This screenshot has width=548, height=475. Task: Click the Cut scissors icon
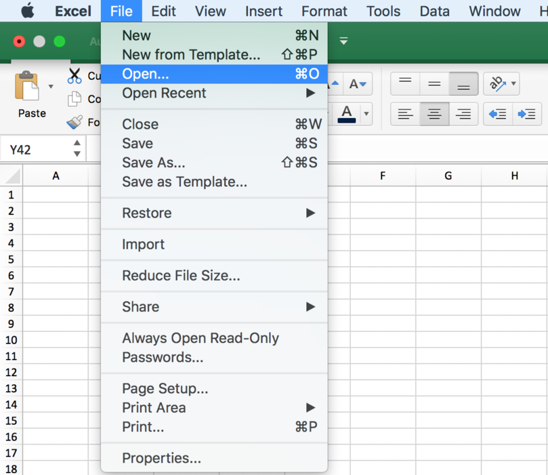pyautogui.click(x=75, y=76)
